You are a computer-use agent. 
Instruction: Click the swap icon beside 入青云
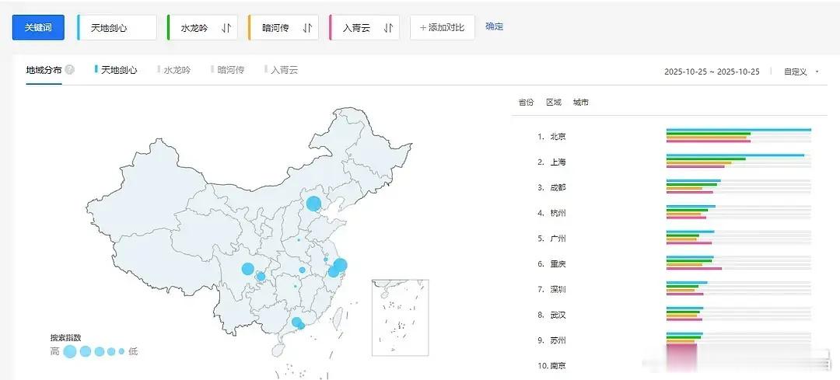[x=388, y=28]
